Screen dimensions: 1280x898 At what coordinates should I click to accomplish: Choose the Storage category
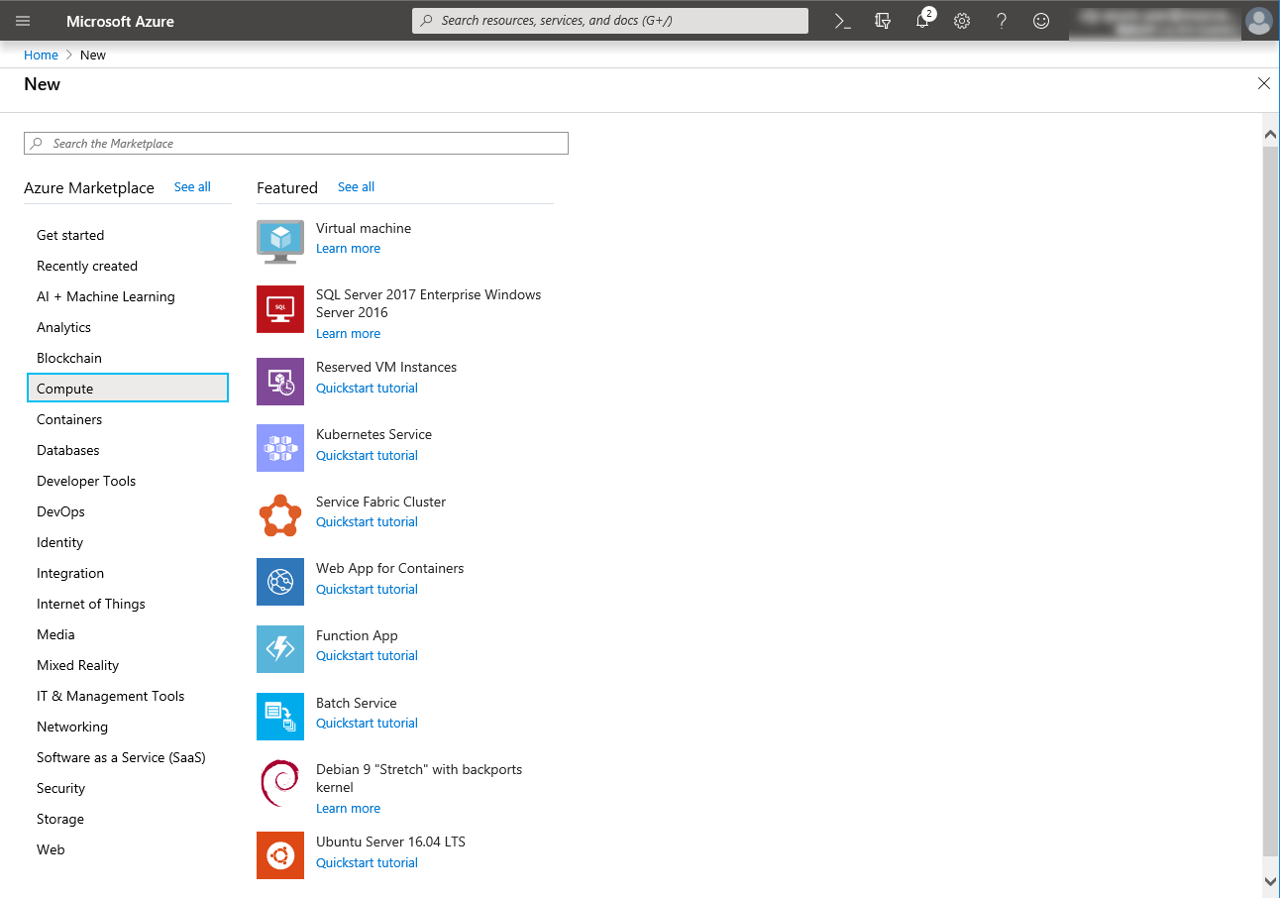click(x=60, y=819)
